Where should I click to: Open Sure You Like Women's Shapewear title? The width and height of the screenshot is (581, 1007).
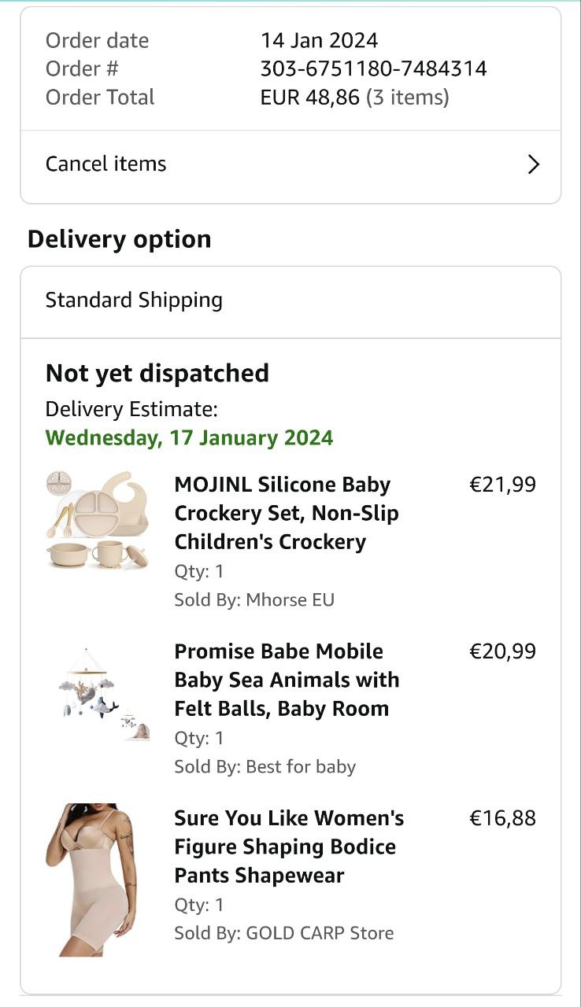tap(289, 847)
